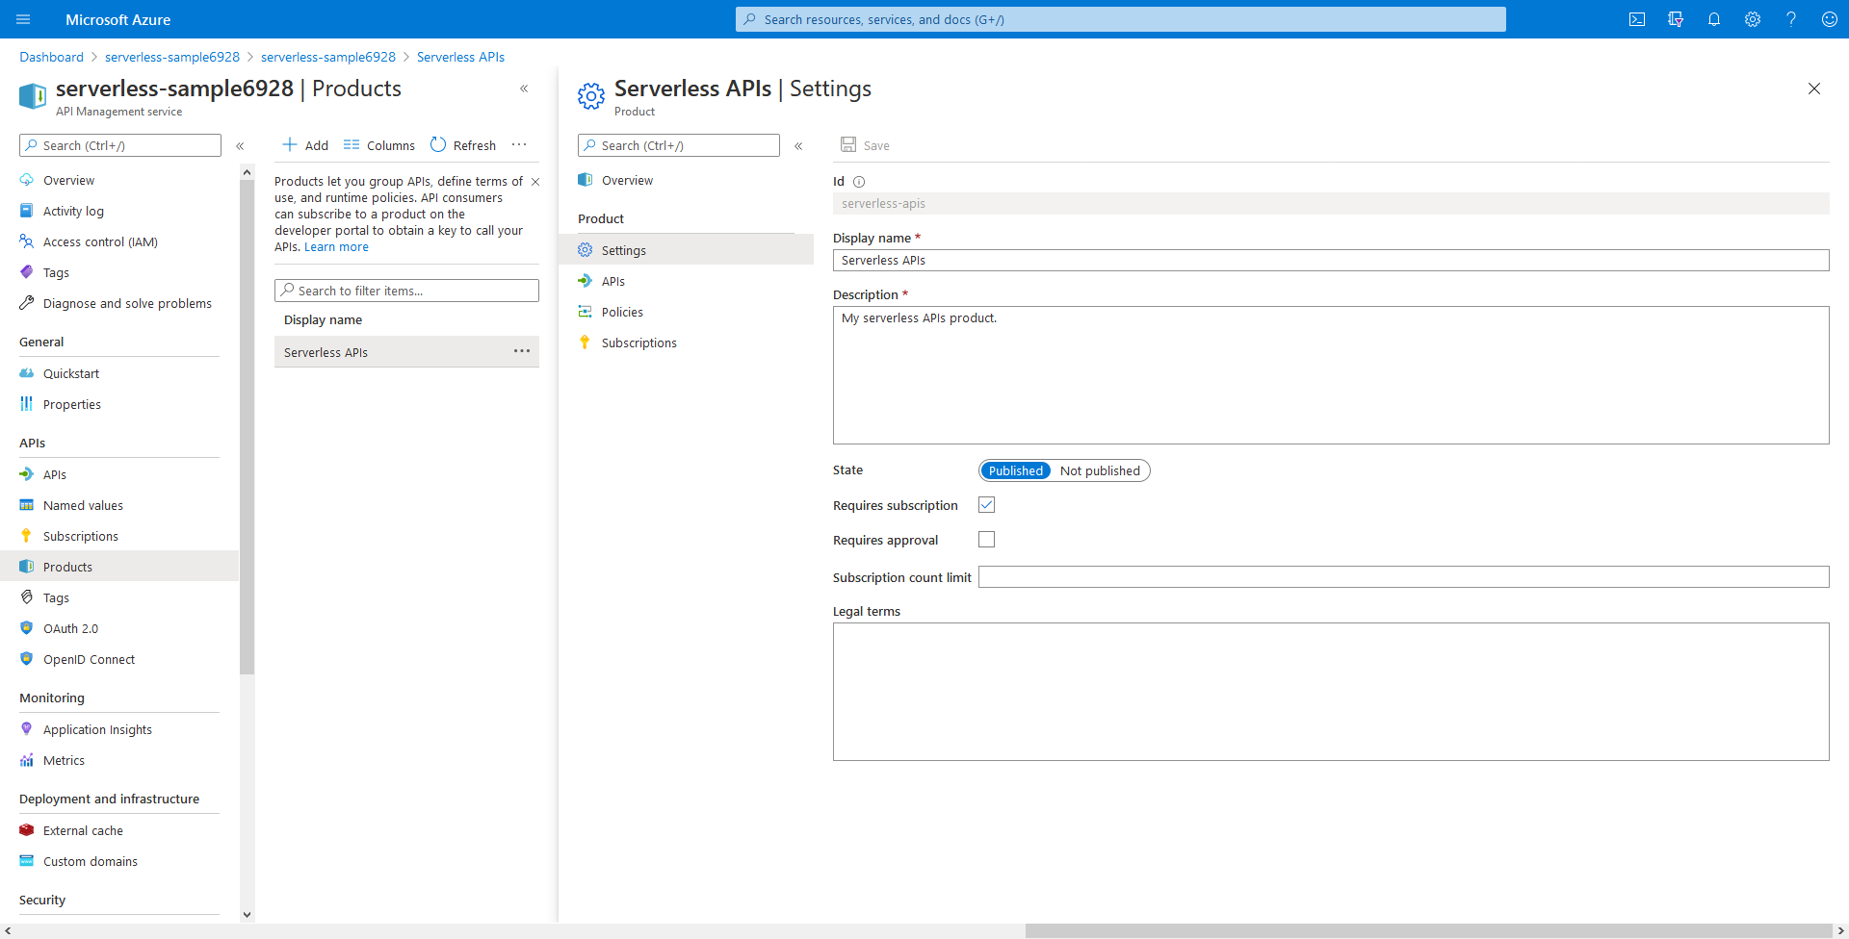
Task: Collapse the product menu pane
Action: point(798,146)
